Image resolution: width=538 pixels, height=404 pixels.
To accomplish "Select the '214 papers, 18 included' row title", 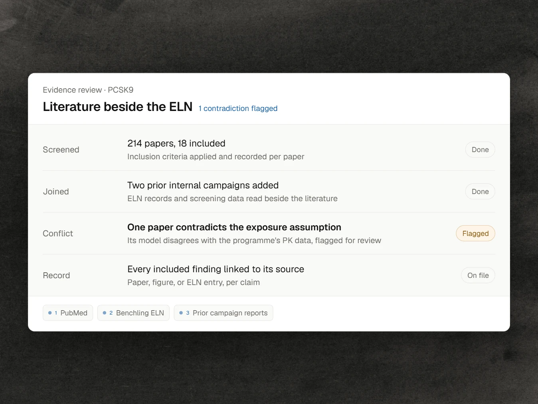I will pos(176,143).
